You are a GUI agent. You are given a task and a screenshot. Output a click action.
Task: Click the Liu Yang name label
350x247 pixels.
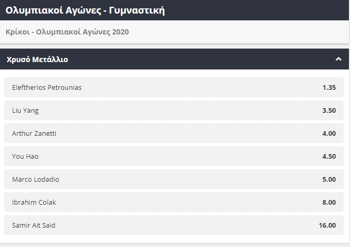point(25,110)
